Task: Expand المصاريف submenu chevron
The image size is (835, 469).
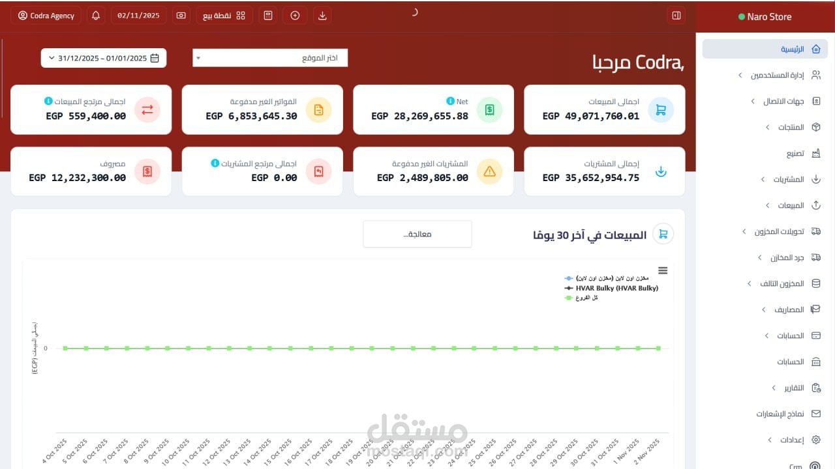Action: coord(764,309)
